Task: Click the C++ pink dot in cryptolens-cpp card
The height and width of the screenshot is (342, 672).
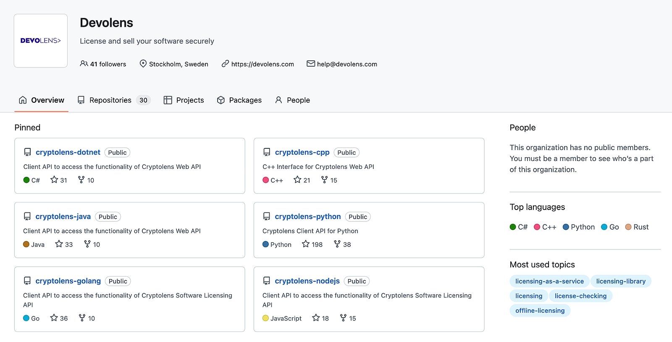Action: pos(265,180)
